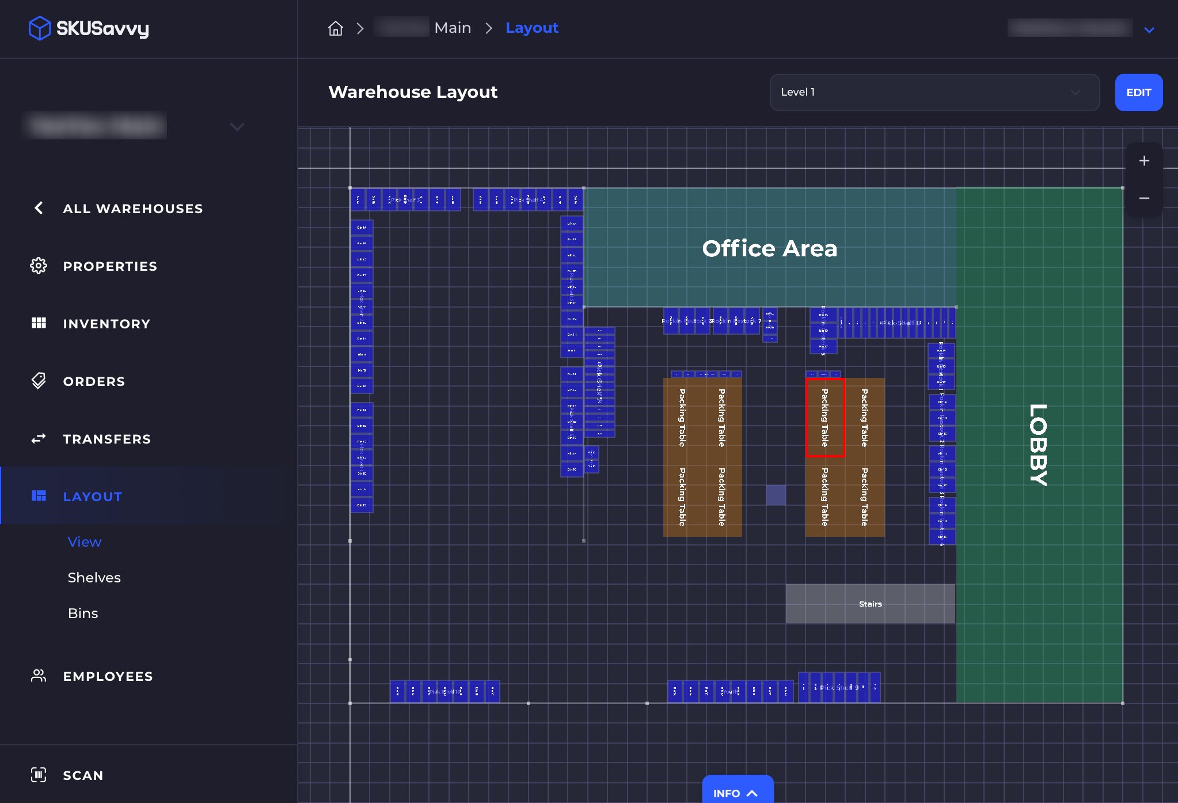Click the home icon in breadcrumb

(336, 28)
